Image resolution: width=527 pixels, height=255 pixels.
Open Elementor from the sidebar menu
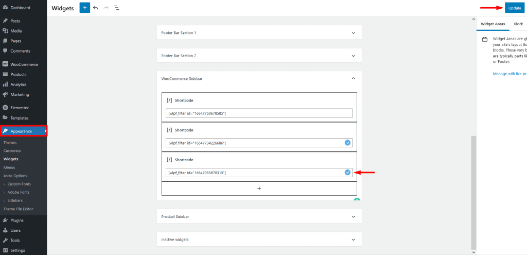20,108
